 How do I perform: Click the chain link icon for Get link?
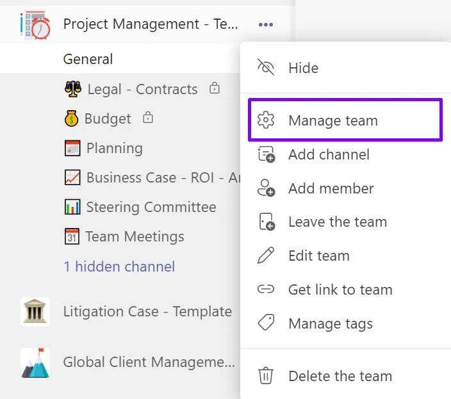click(266, 289)
